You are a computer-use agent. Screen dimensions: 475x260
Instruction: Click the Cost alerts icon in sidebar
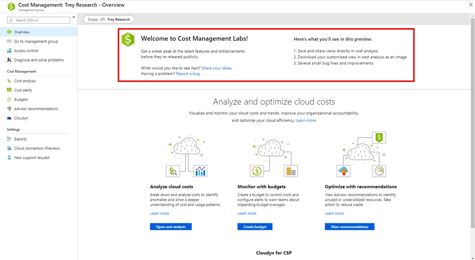9,90
